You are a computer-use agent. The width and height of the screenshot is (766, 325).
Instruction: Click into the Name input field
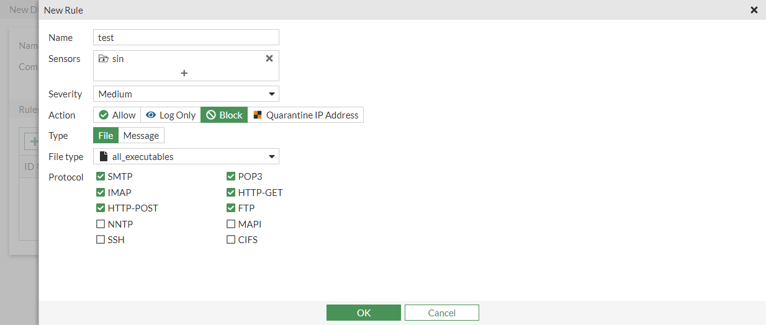point(186,37)
